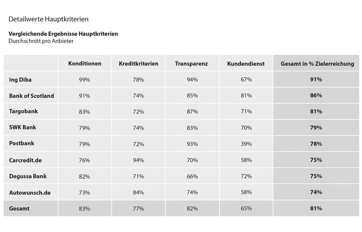Screen dimensions: 362x232
Task: Click the Gesamt in % Zielerreichung header
Action: pos(317,64)
